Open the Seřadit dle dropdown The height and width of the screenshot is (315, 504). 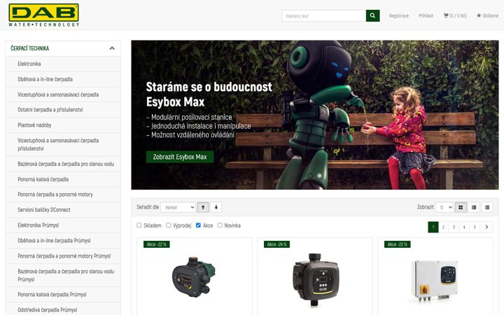coord(178,207)
